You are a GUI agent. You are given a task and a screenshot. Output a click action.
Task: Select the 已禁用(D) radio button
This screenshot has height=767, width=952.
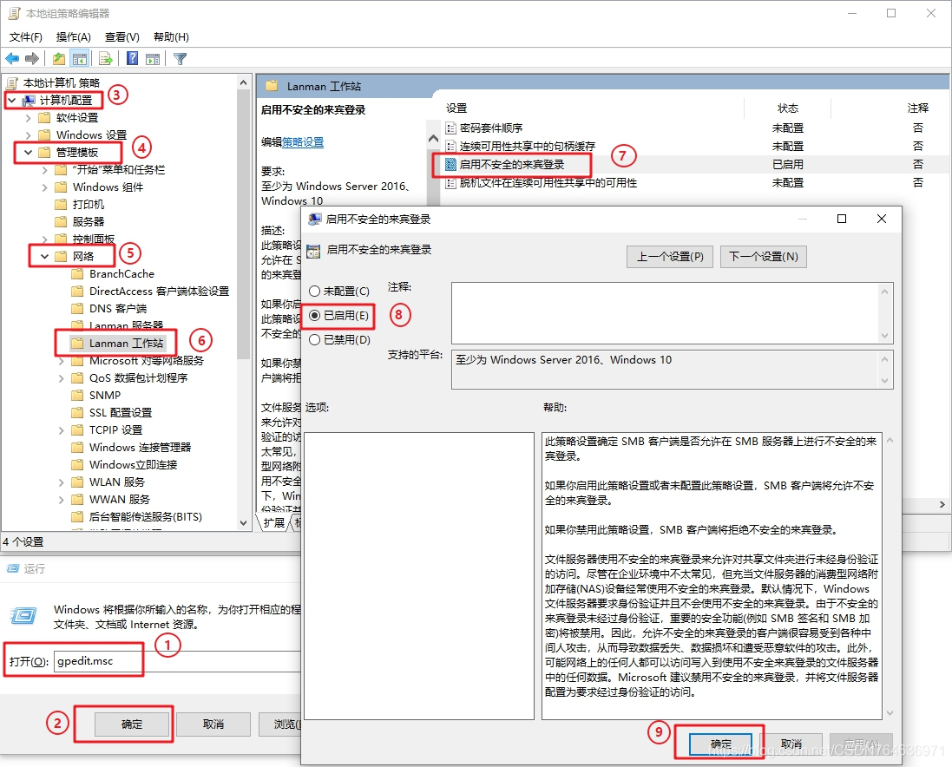click(314, 340)
